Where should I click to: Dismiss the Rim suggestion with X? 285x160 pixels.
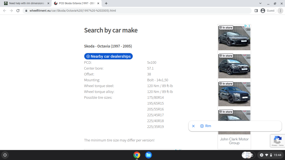click(x=194, y=126)
